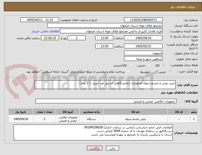Click the buyer name field مجتمع طلای موته
The image size is (202, 155).
tap(105, 25)
